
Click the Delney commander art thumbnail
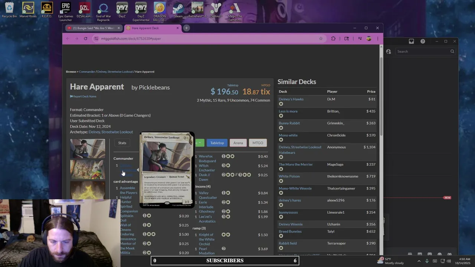point(88,149)
